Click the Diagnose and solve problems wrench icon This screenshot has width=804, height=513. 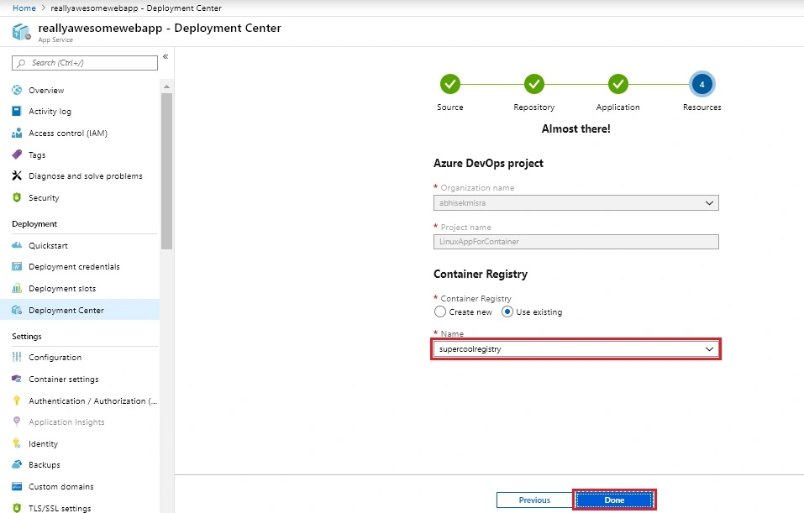17,175
